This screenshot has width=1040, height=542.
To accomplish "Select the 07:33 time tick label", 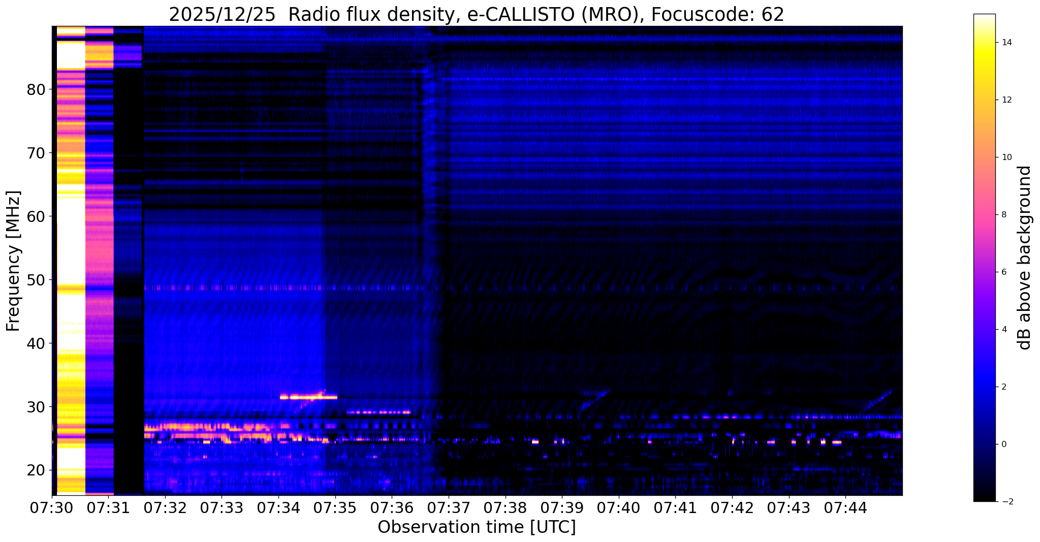I will [222, 507].
